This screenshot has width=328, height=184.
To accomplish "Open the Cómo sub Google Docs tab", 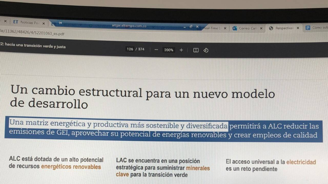I will tap(317, 28).
